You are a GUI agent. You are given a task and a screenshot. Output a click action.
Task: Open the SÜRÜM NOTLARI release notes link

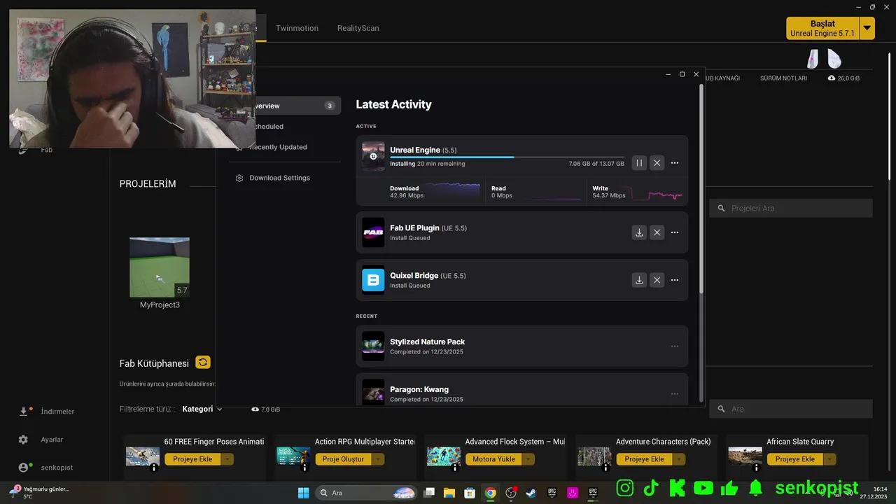[783, 78]
